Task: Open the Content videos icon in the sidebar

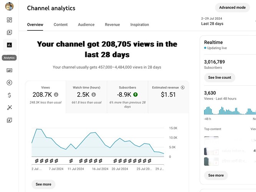Action: point(9,33)
